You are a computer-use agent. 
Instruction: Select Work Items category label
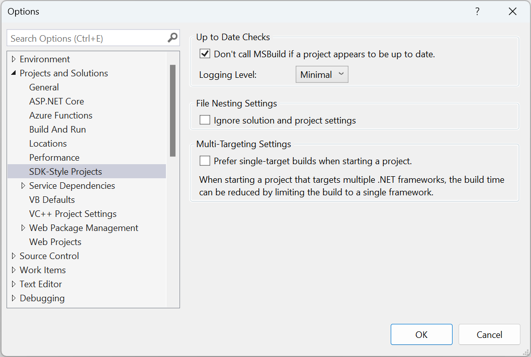[43, 270]
